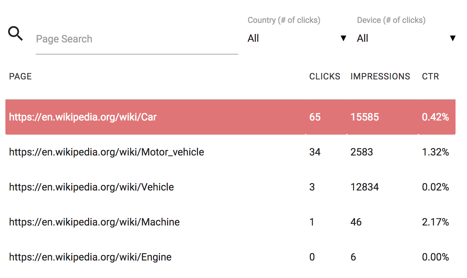Click the 1.32% CTR value

[435, 152]
